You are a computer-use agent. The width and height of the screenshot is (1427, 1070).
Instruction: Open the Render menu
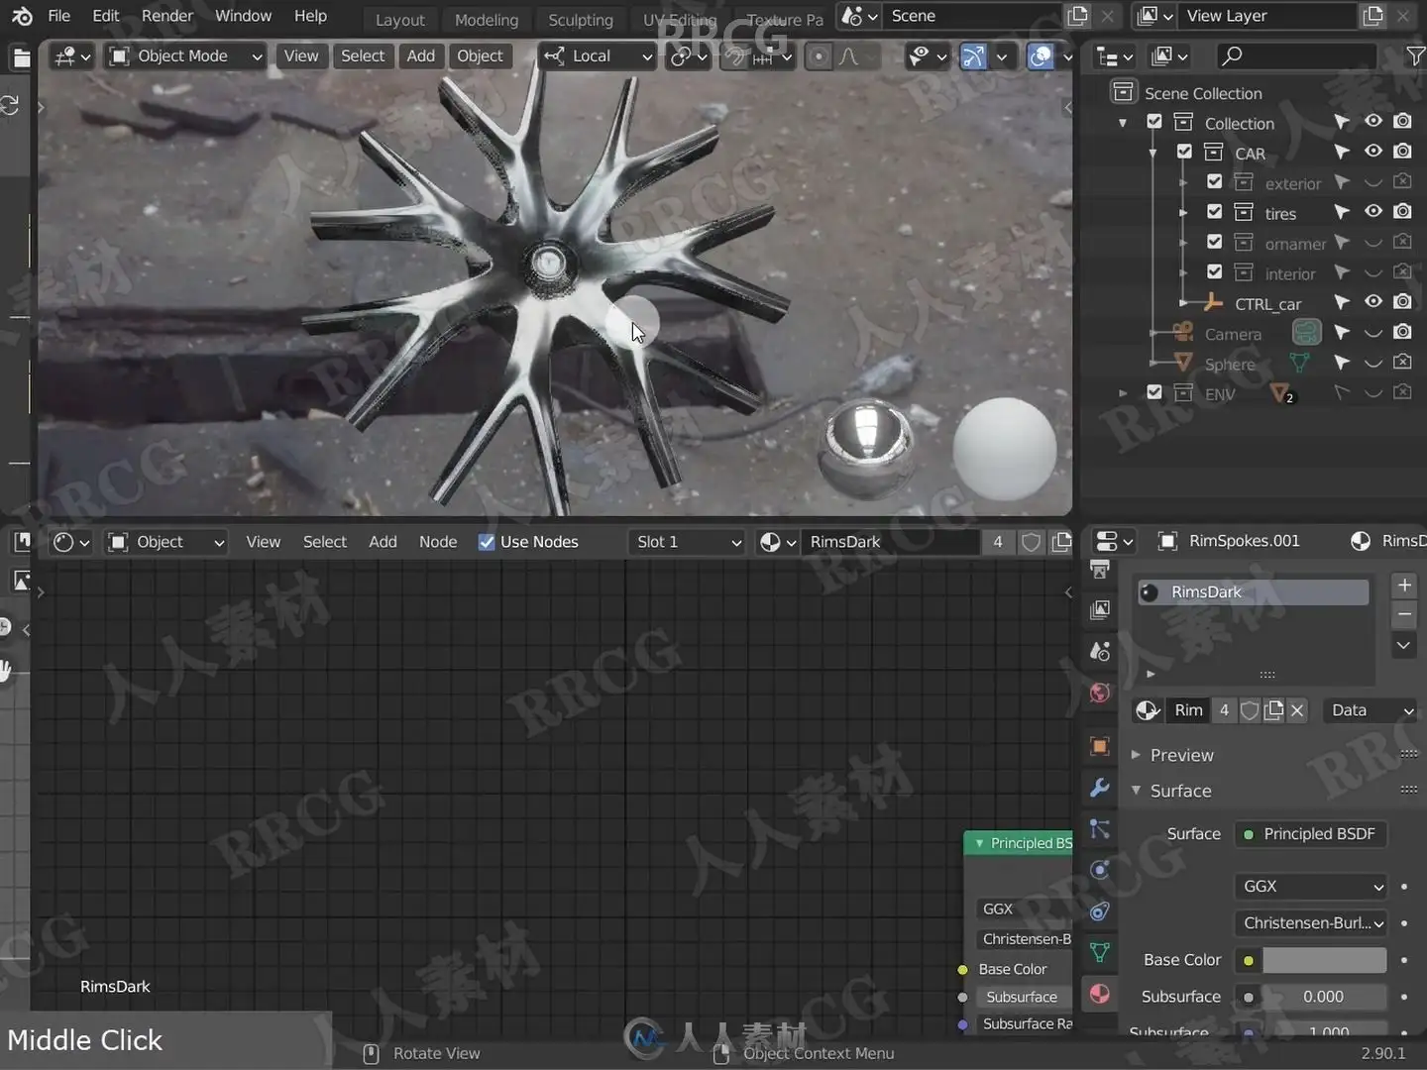pyautogui.click(x=167, y=16)
